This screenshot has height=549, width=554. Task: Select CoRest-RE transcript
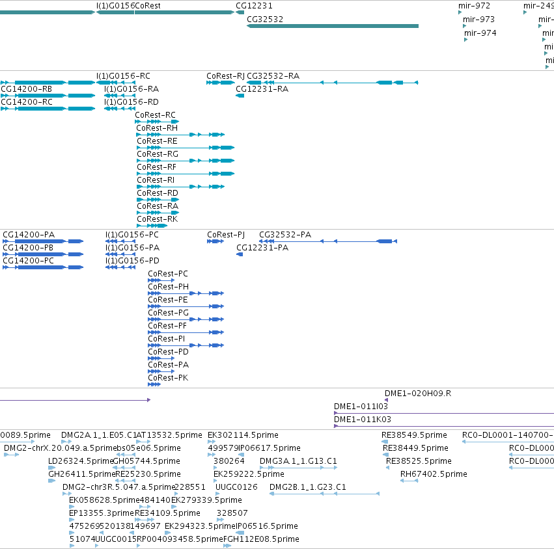point(186,148)
